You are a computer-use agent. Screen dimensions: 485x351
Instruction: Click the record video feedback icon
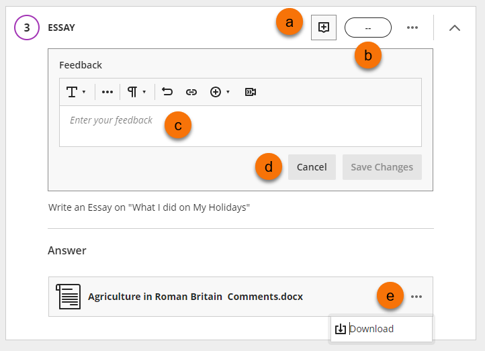coord(251,92)
